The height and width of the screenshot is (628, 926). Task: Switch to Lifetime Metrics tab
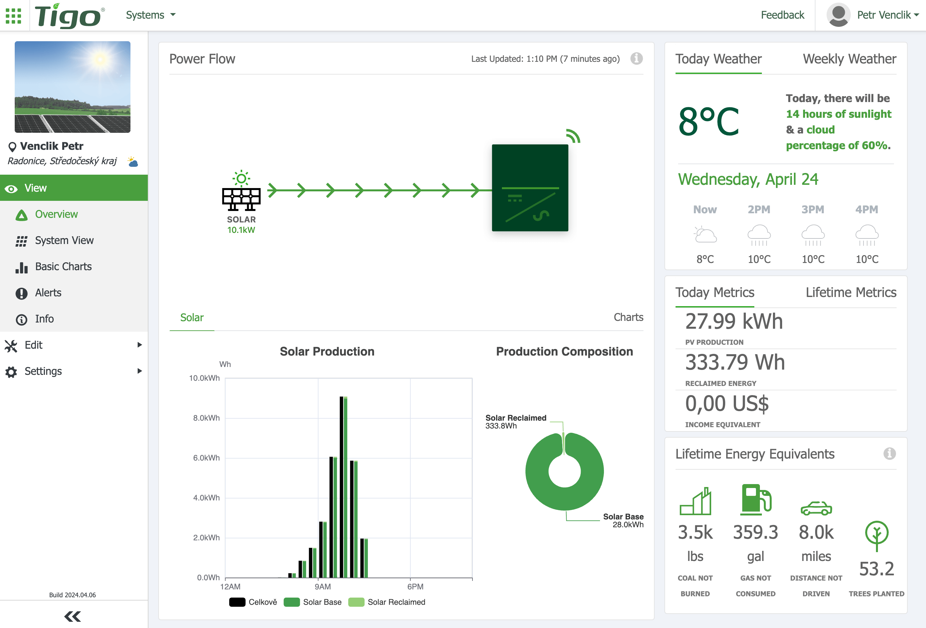pyautogui.click(x=851, y=292)
